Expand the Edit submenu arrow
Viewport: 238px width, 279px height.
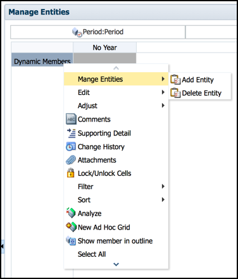pyautogui.click(x=163, y=92)
